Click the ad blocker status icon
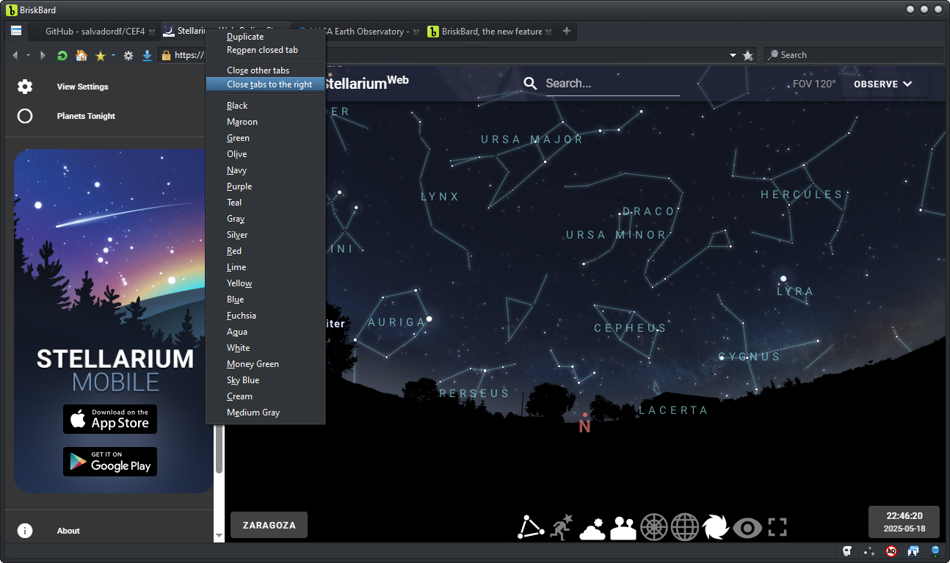Viewport: 950px width, 563px height. pyautogui.click(x=891, y=551)
